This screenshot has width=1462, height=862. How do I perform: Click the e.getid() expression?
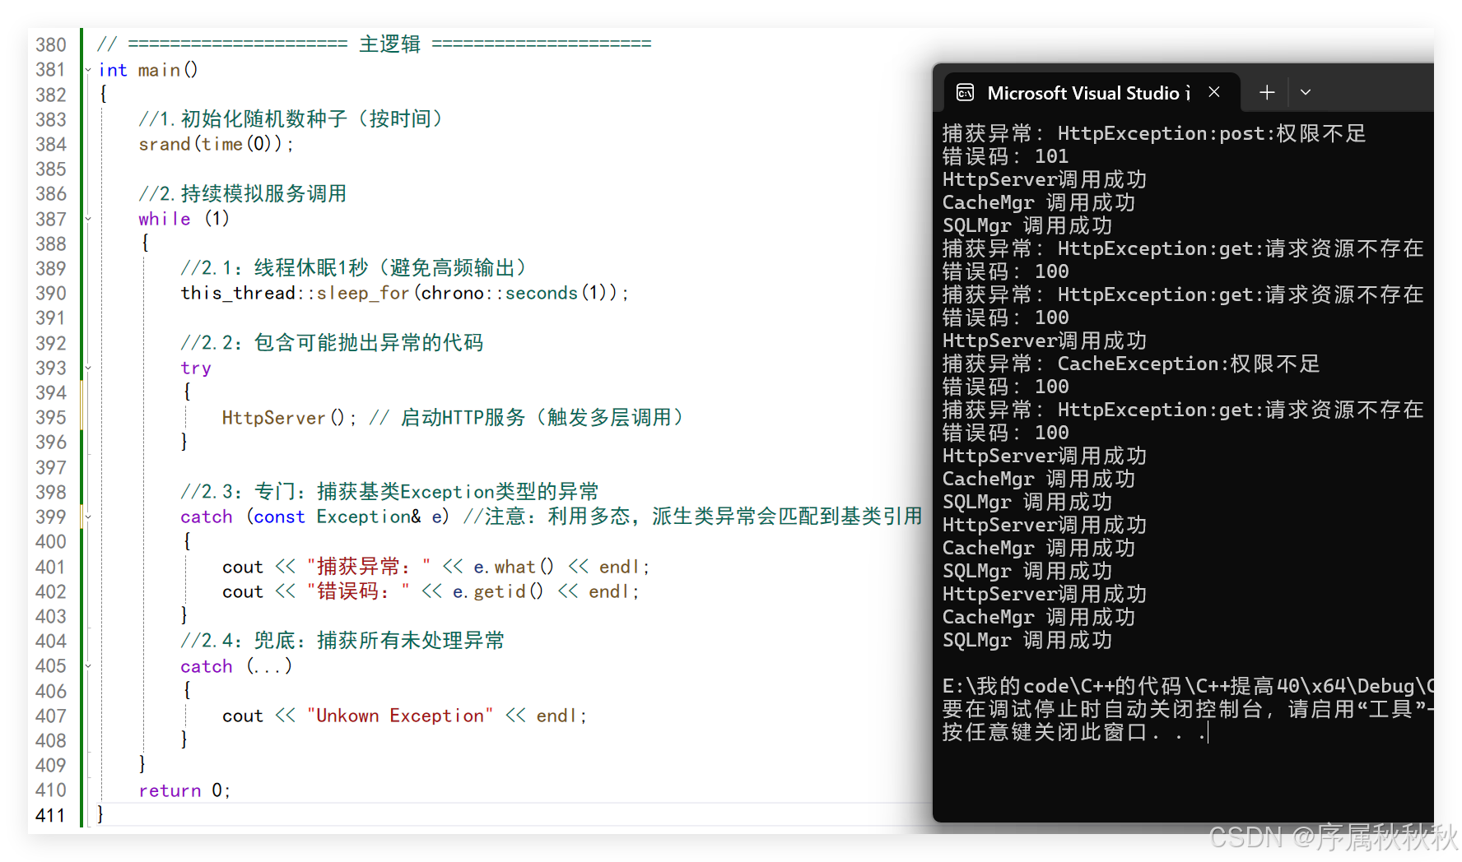pyautogui.click(x=497, y=591)
